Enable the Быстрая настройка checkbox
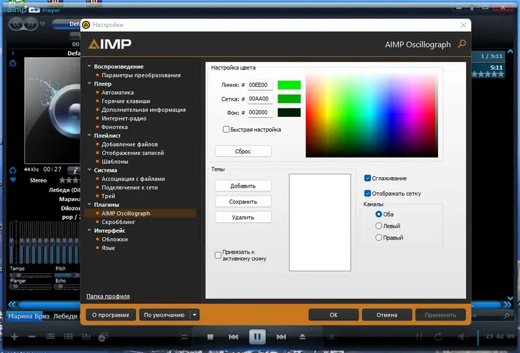Image resolution: width=520 pixels, height=353 pixels. 226,129
